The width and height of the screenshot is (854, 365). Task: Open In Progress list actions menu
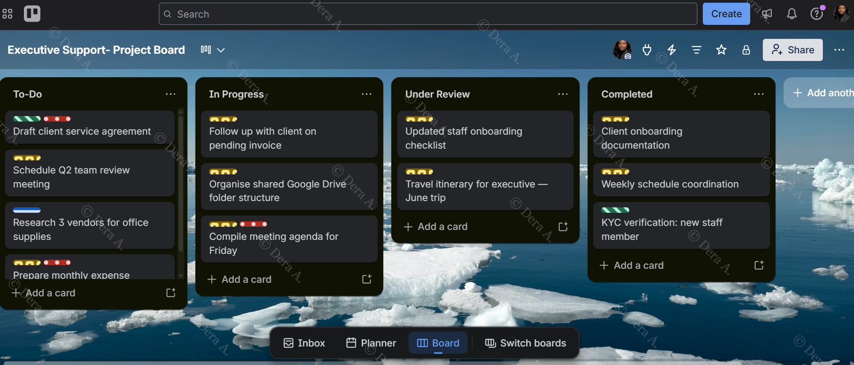click(x=367, y=94)
